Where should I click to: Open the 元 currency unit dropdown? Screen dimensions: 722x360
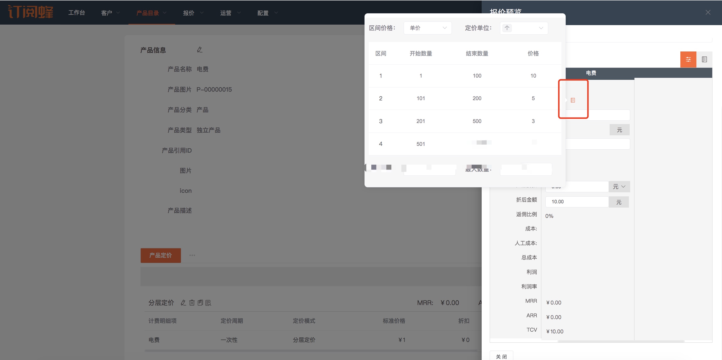[x=619, y=187]
